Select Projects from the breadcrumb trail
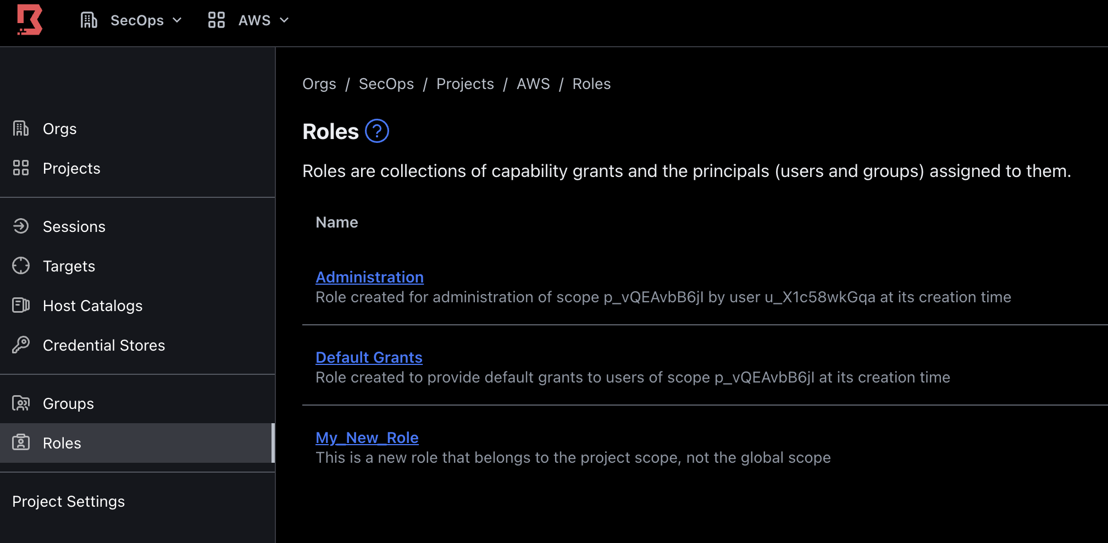 pos(465,84)
